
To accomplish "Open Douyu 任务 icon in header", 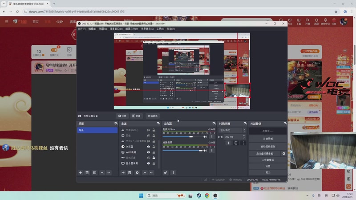I will point(334,21).
